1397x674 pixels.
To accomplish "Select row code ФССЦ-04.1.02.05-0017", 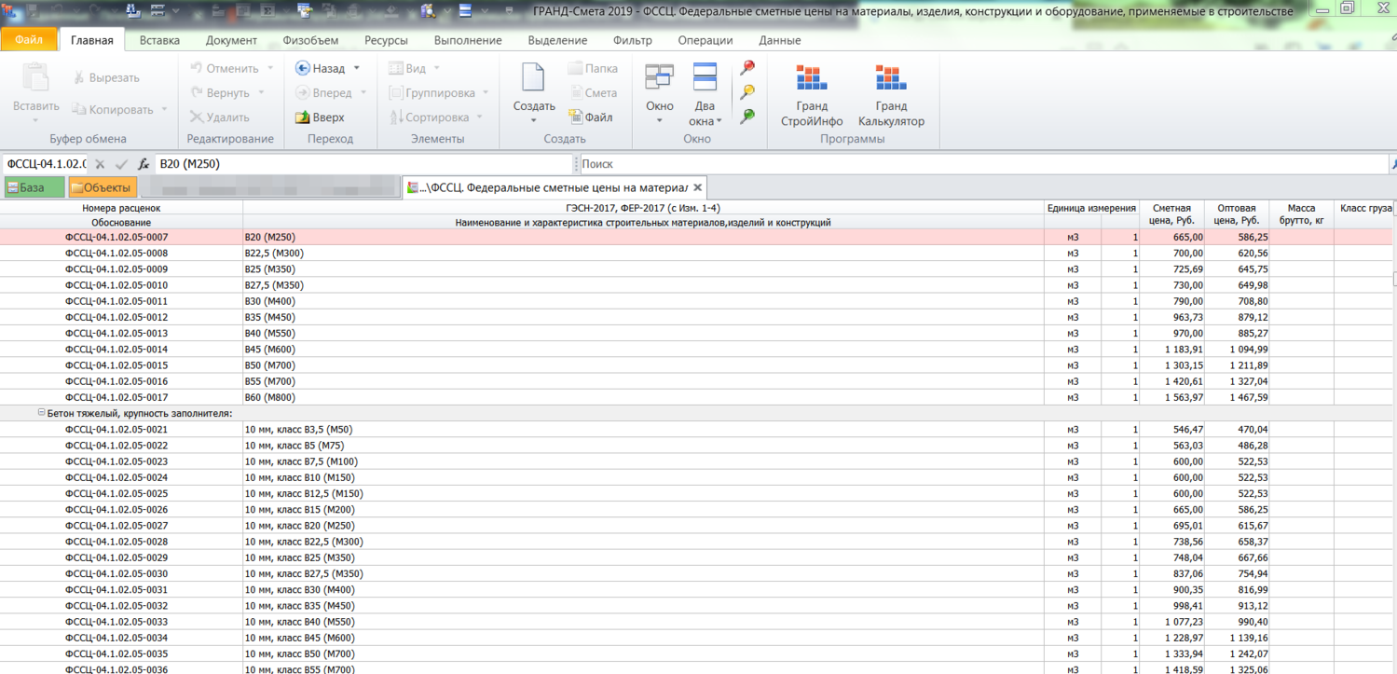I will [x=116, y=398].
